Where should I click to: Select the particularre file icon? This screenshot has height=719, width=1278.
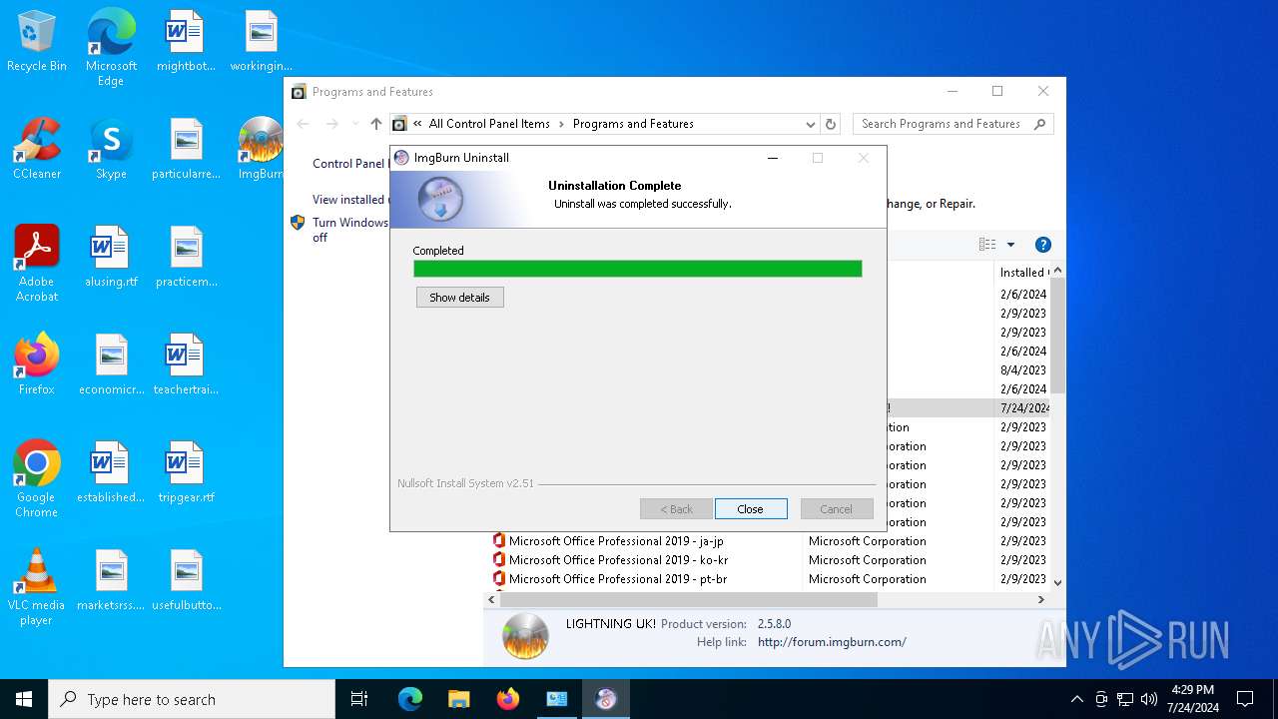click(186, 150)
